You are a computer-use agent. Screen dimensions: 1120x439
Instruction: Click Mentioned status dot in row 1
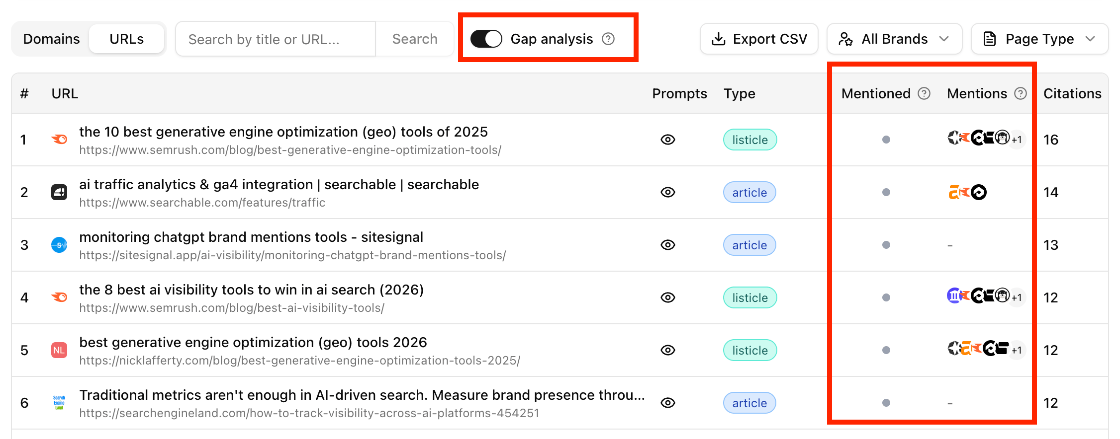[886, 140]
